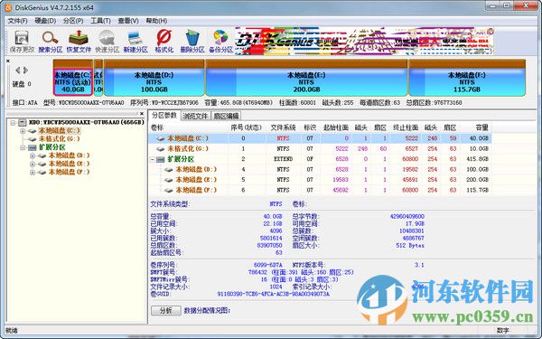Open the Tools (工具) menu
This screenshot has width=542, height=339.
tap(100, 21)
